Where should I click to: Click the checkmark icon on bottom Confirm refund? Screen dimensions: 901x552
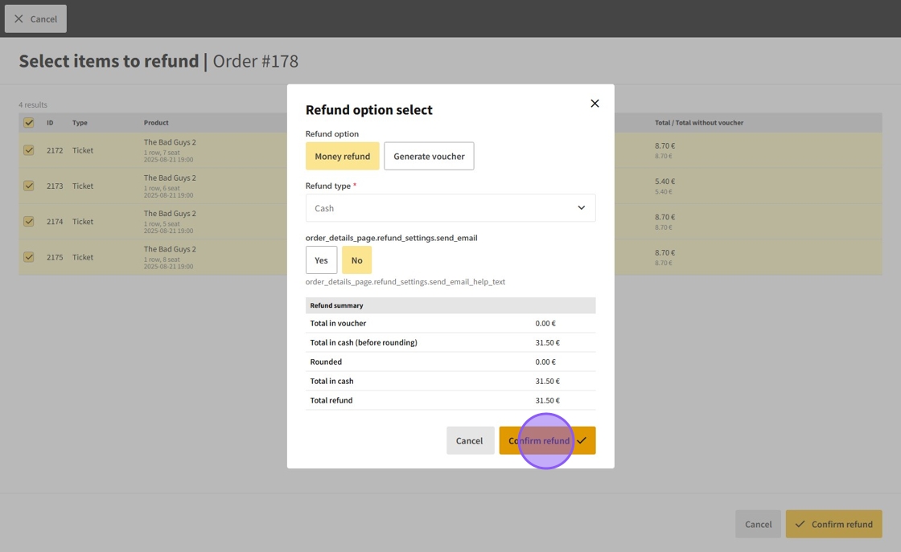click(x=800, y=524)
